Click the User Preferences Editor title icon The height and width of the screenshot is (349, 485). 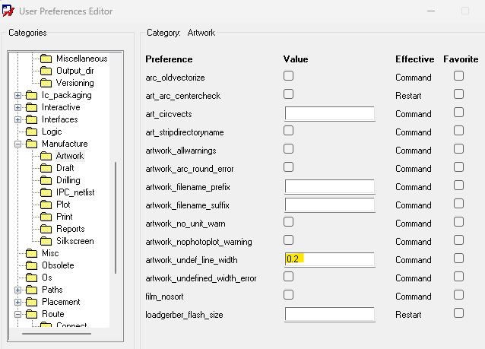8,11
